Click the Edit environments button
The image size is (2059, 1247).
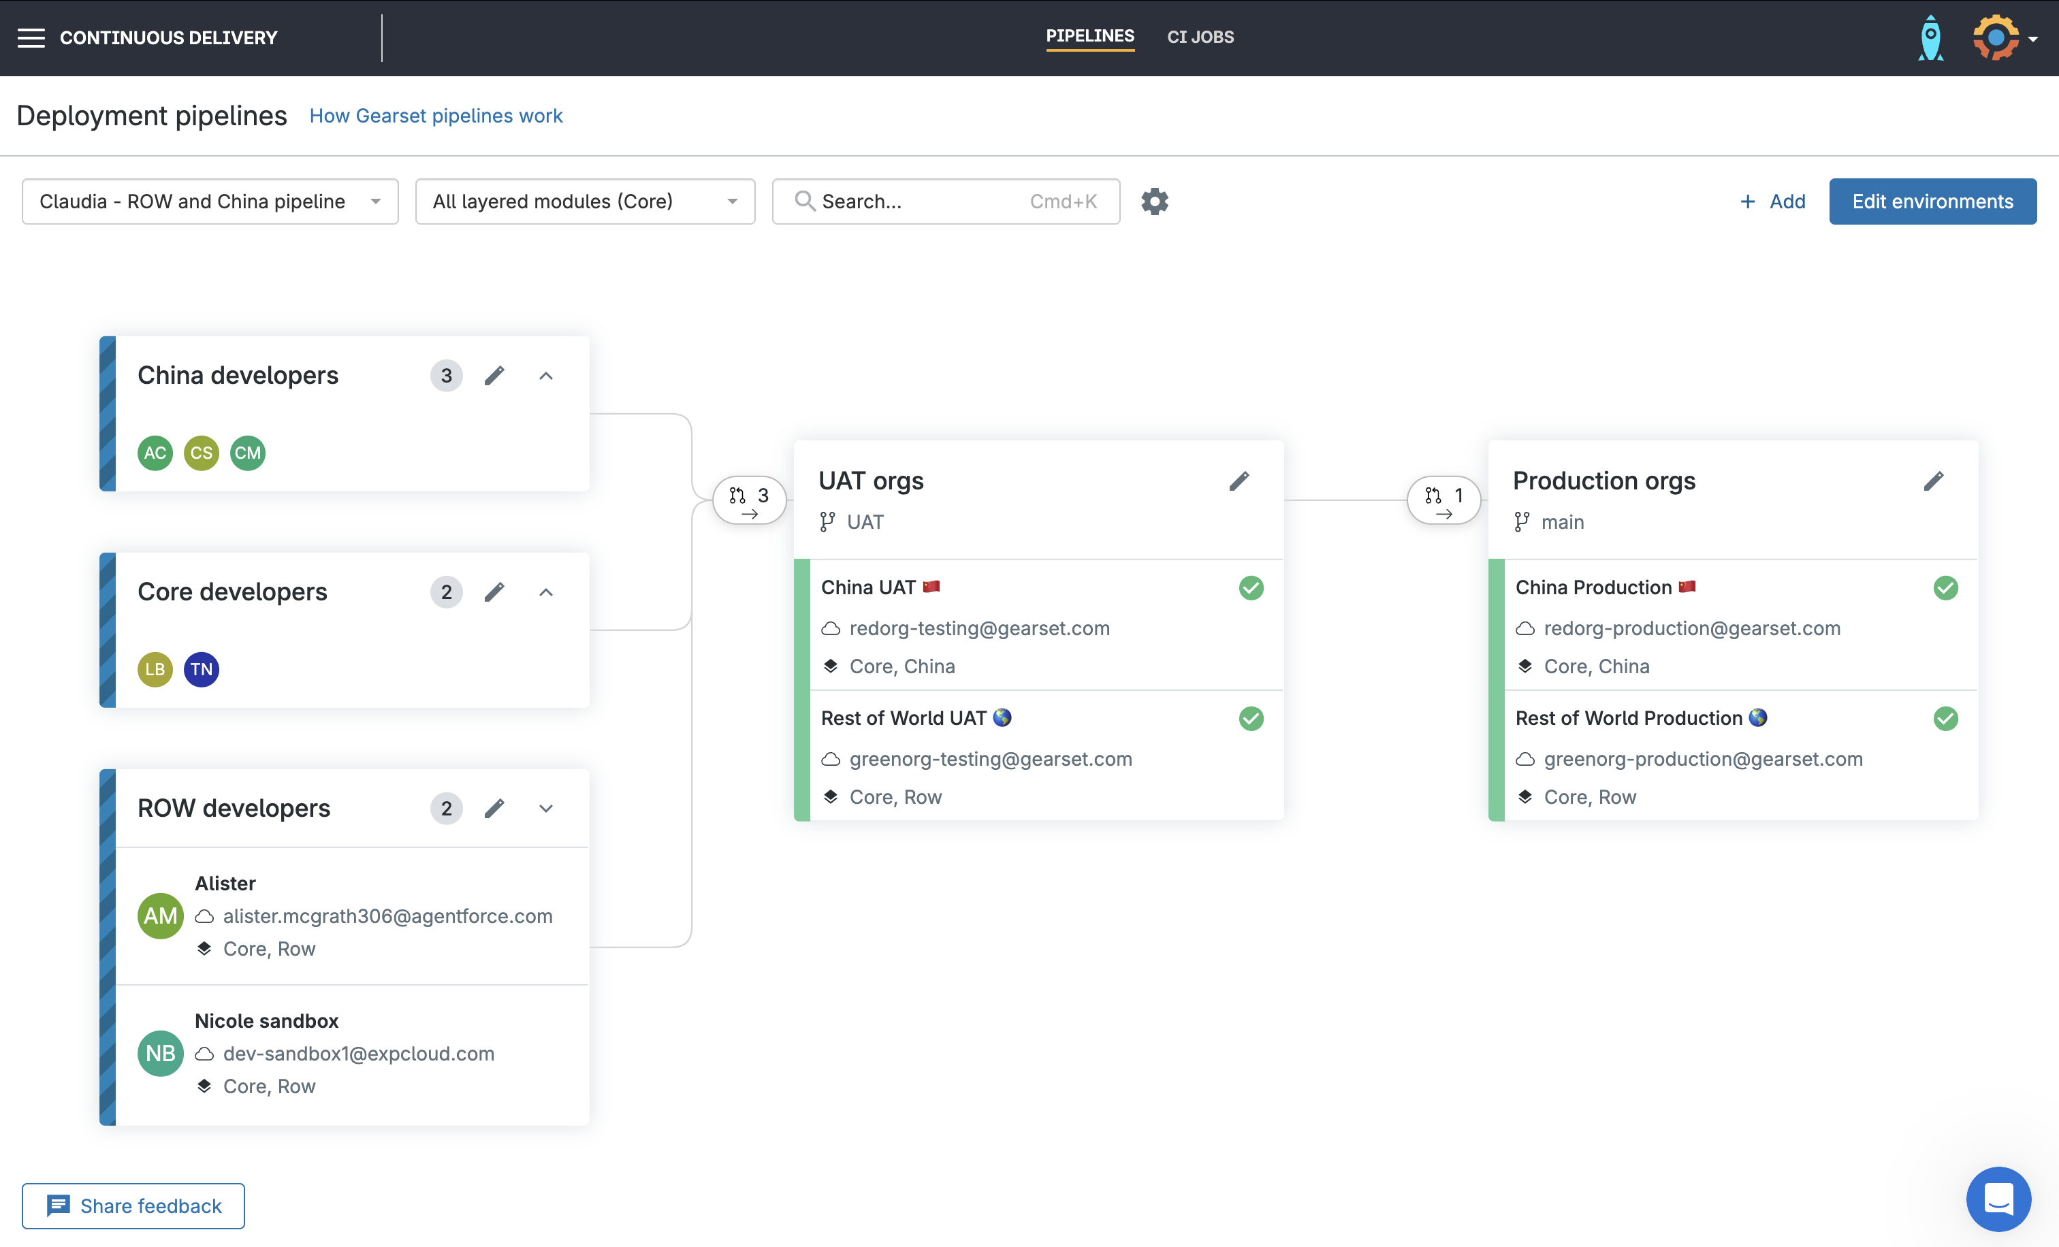click(1933, 201)
